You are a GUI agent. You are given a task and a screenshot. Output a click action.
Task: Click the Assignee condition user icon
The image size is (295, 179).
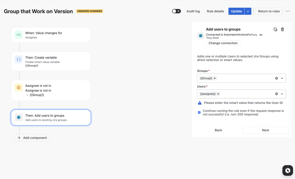(19, 87)
